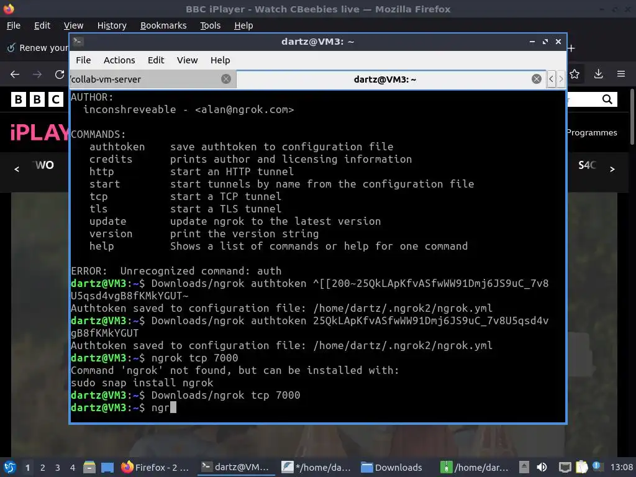Go back in Firefox

coord(15,75)
